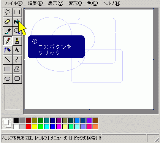Open the ヘルプ(H) menu
The height and width of the screenshot is (143, 160).
[112, 3]
